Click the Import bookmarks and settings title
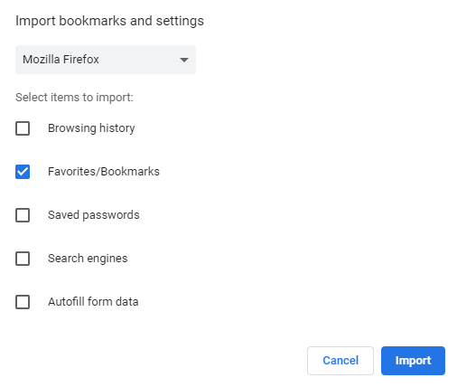 click(109, 21)
